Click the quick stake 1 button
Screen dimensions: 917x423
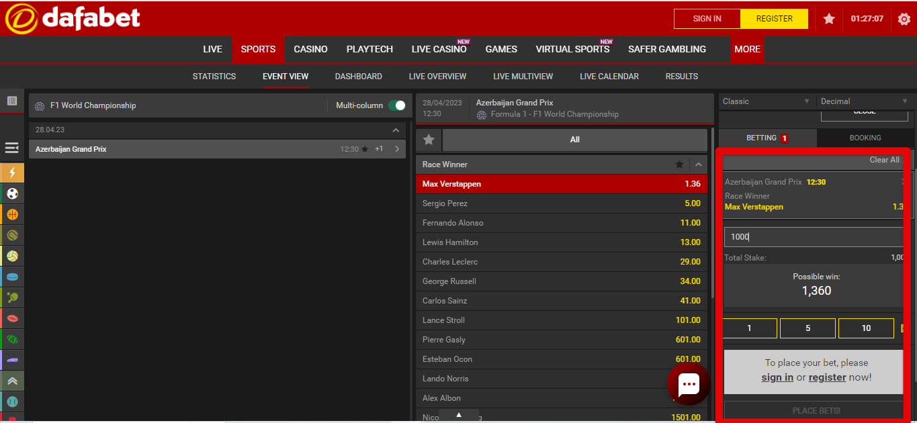click(750, 328)
